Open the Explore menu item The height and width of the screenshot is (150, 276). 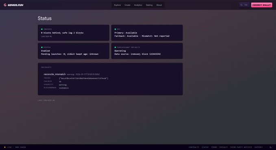coord(117,5)
